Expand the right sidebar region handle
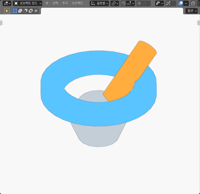 point(199,23)
